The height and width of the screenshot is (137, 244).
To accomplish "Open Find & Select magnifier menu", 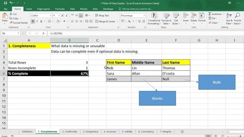I will coord(237,19).
